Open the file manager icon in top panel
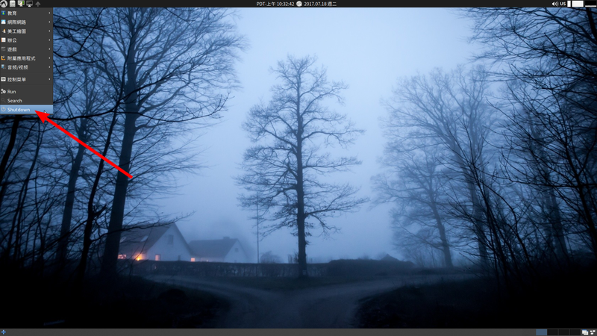 (x=12, y=4)
